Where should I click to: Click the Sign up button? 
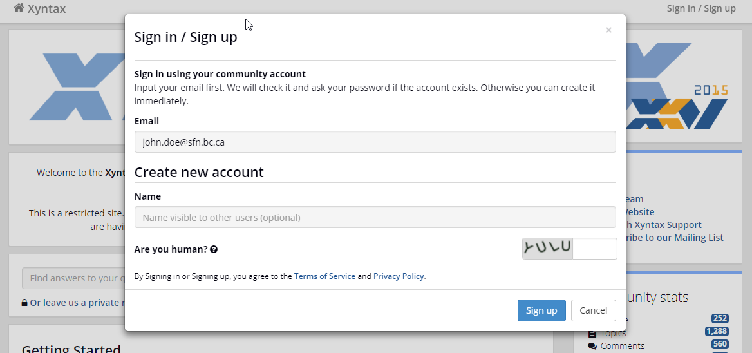[x=541, y=310]
